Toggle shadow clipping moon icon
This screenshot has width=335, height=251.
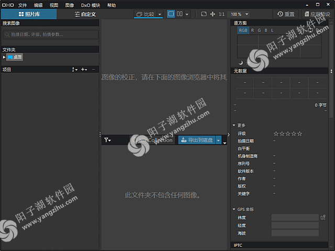[241, 63]
